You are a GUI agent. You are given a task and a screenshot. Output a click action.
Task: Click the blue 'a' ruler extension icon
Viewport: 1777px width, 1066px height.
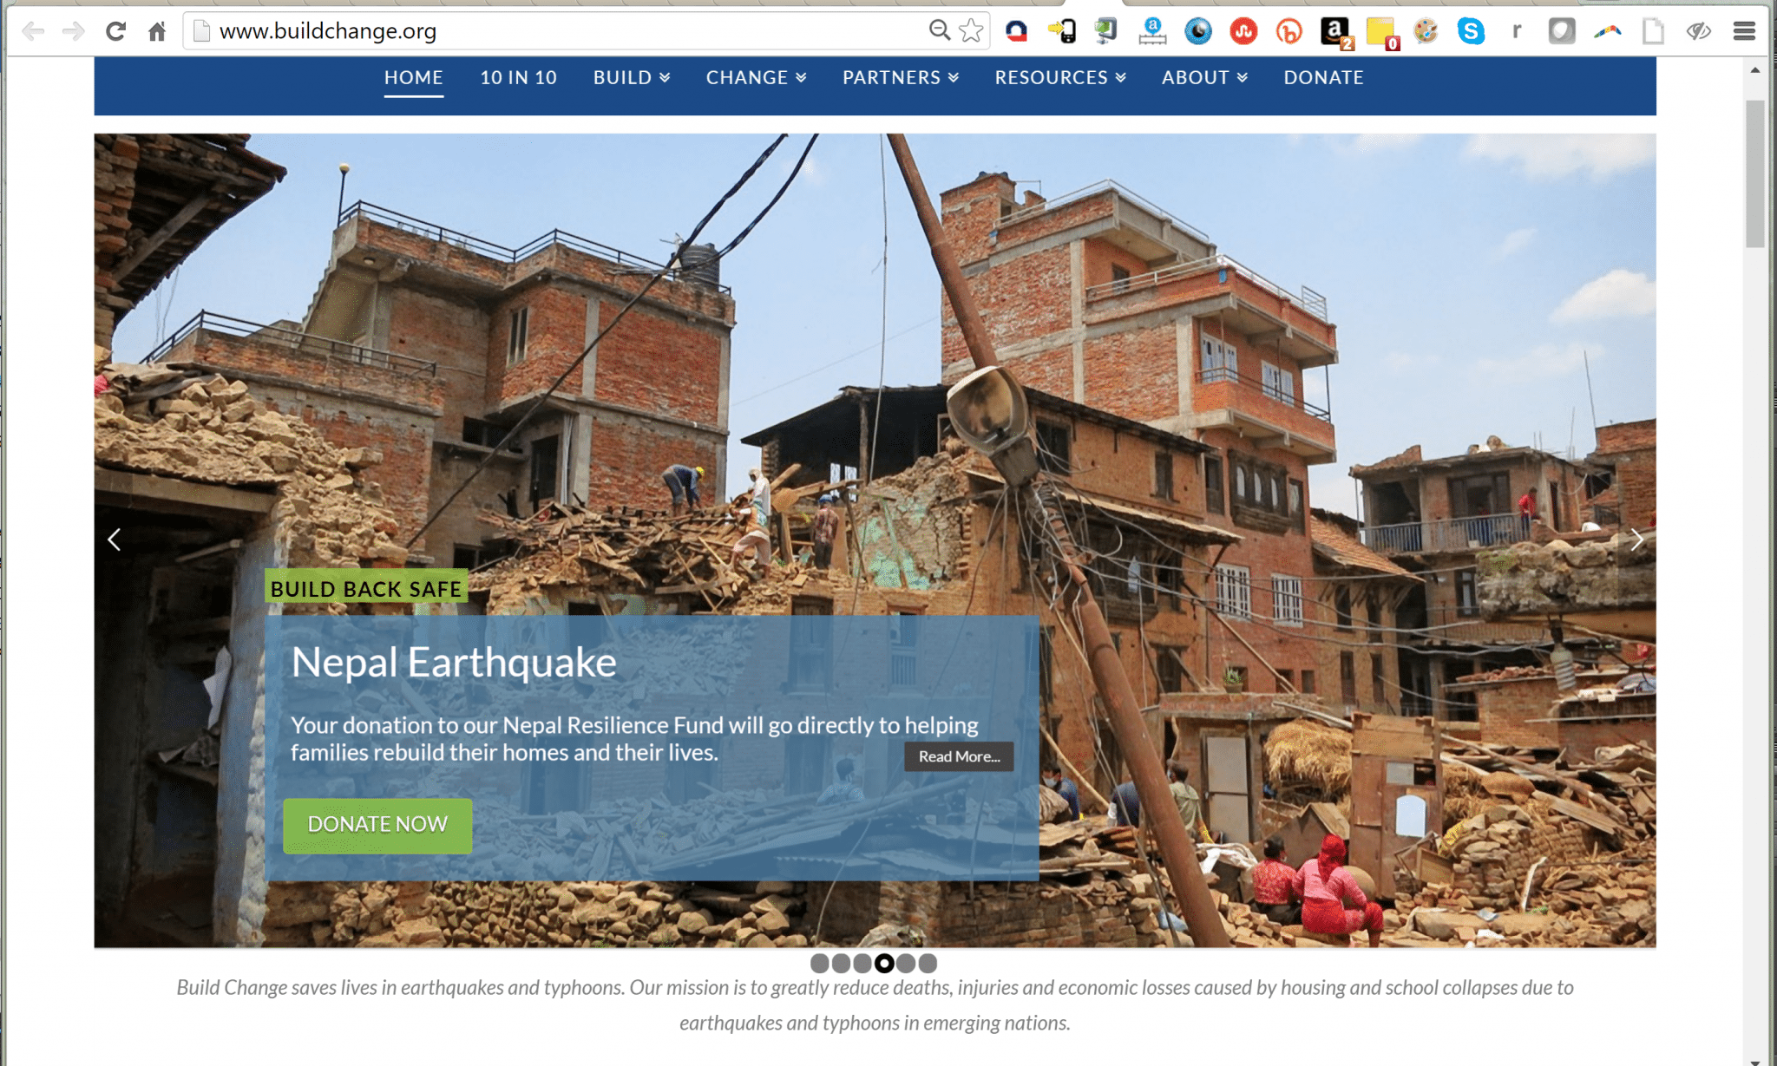[x=1152, y=31]
